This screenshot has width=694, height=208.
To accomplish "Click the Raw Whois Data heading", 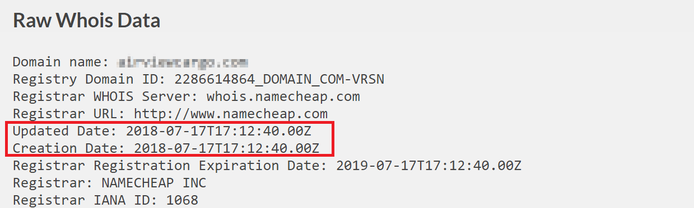I will (86, 21).
